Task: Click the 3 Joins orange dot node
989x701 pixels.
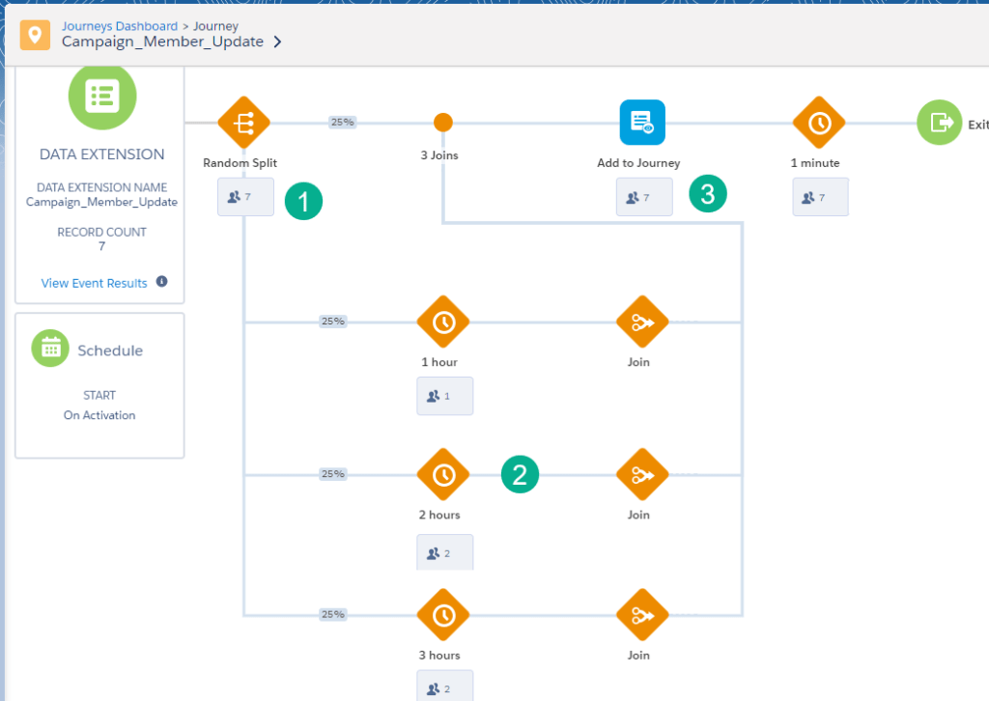Action: pyautogui.click(x=442, y=123)
